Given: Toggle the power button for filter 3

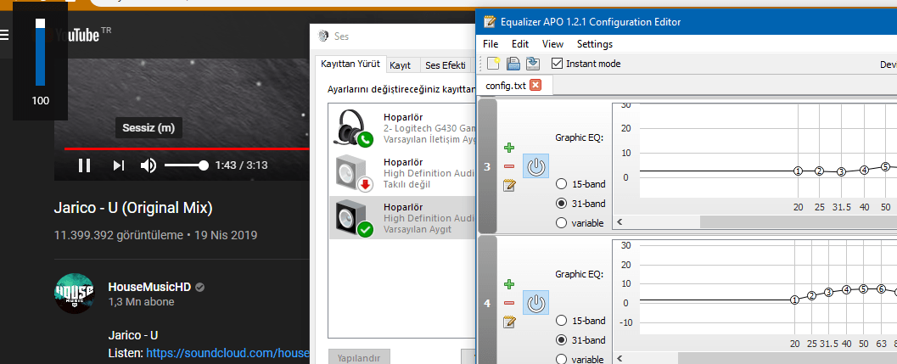Looking at the screenshot, I should [535, 166].
